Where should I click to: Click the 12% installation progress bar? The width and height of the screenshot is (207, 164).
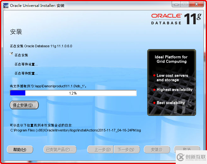[x=73, y=93]
